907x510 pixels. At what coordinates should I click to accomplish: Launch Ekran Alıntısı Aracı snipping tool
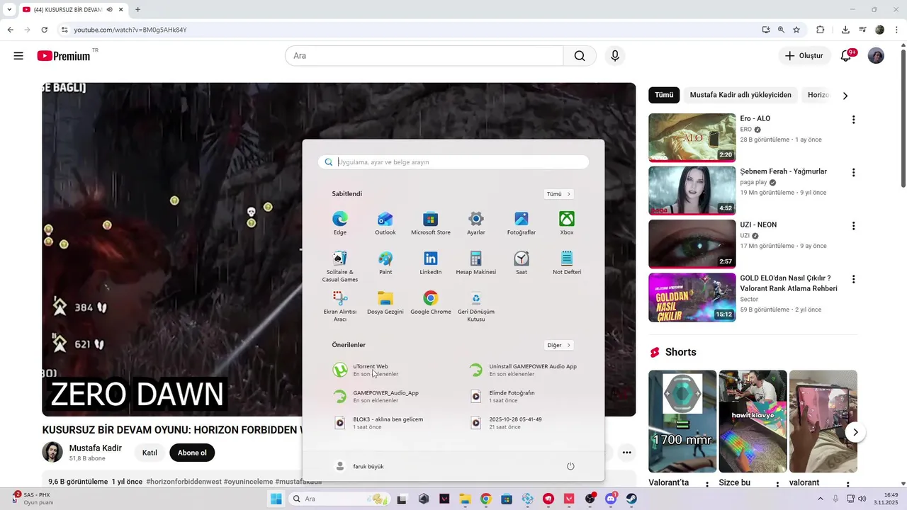tap(340, 306)
